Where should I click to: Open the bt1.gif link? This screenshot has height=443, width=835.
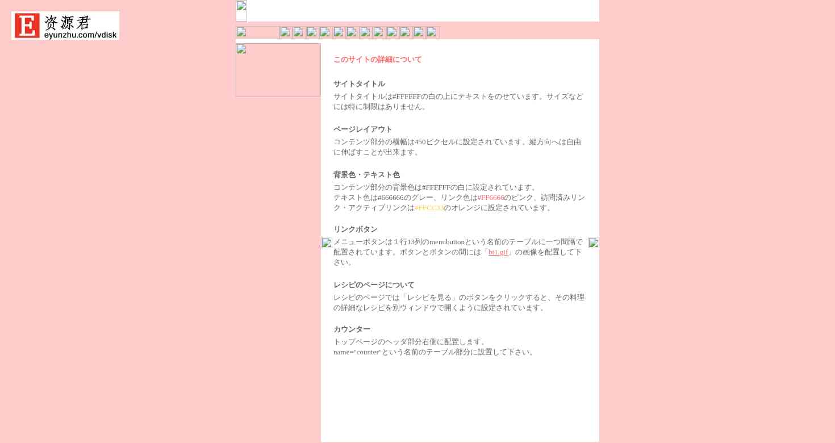click(x=498, y=252)
